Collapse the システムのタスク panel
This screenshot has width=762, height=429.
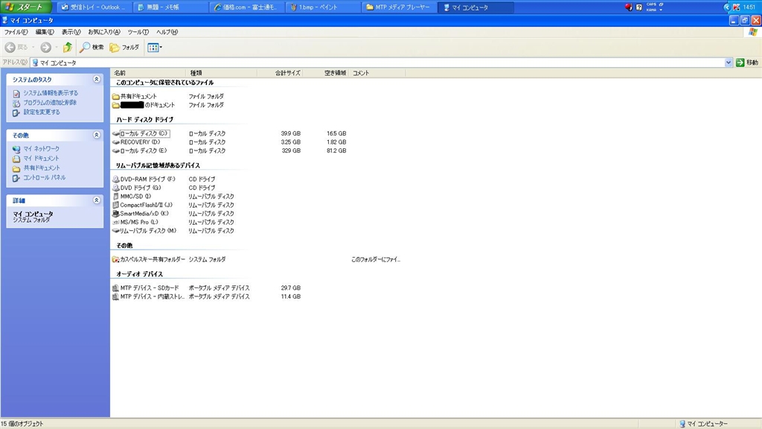click(96, 79)
